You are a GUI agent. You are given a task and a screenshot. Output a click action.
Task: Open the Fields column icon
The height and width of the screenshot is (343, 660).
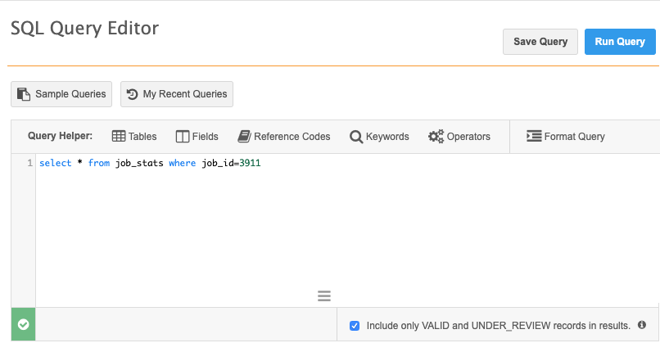183,137
